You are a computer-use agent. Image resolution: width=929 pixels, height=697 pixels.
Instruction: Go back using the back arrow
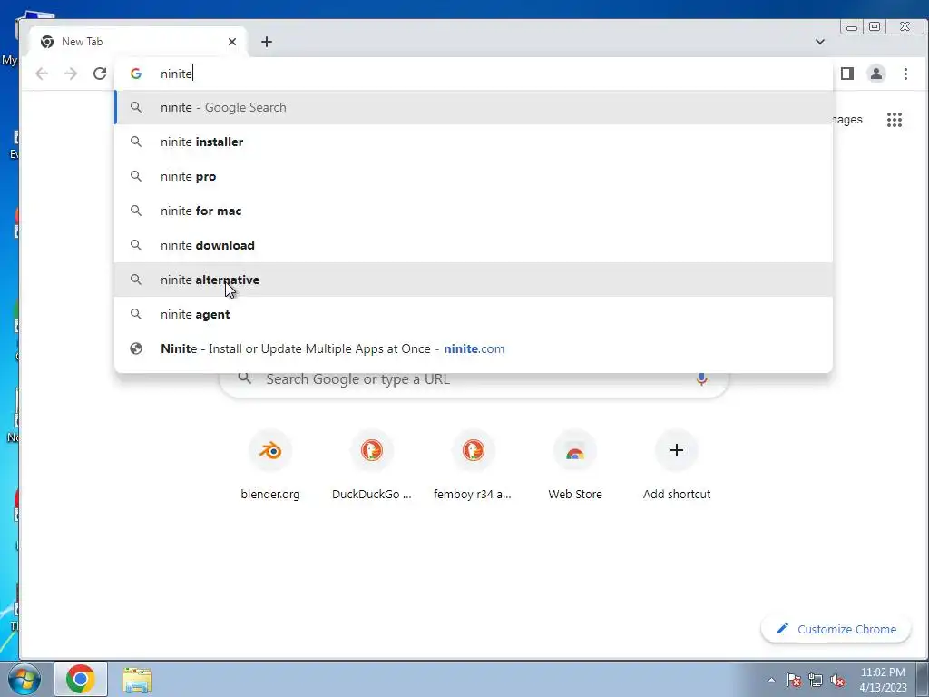42,74
